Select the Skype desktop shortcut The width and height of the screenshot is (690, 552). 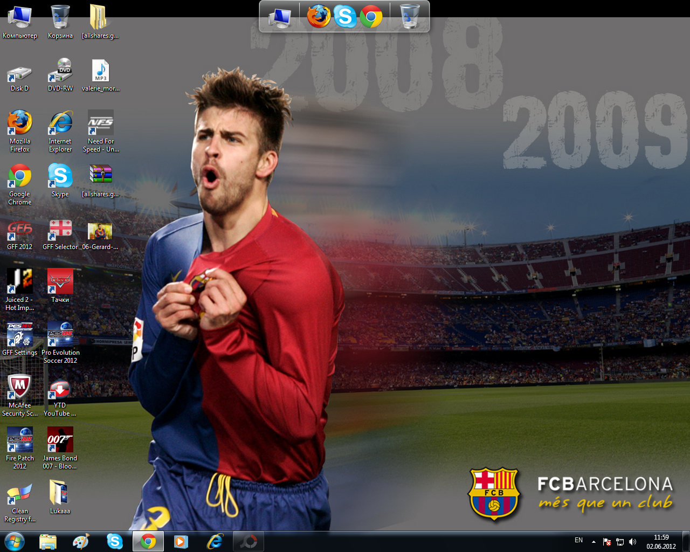coord(60,181)
